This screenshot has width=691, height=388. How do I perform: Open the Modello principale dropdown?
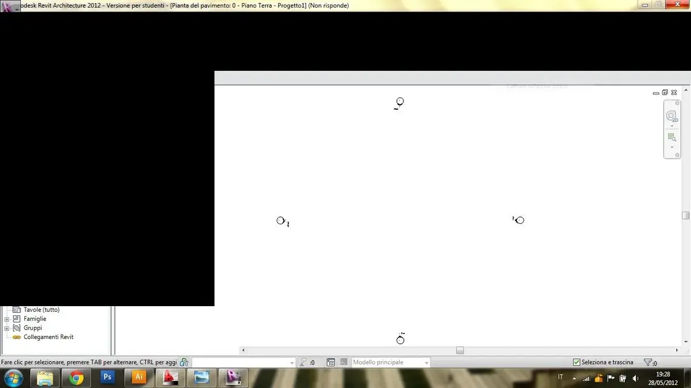[x=391, y=363]
